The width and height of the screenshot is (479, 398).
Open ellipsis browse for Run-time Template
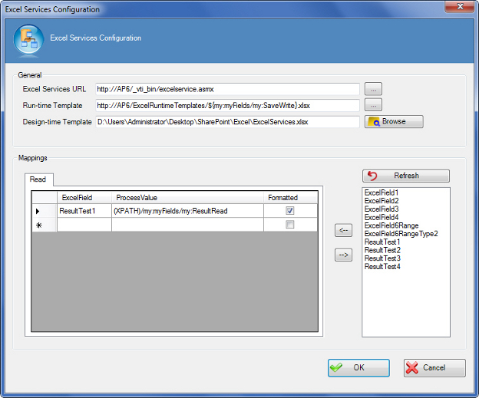click(x=372, y=105)
